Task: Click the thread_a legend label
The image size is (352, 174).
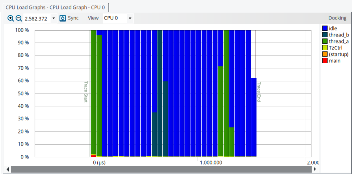Action: pos(339,41)
